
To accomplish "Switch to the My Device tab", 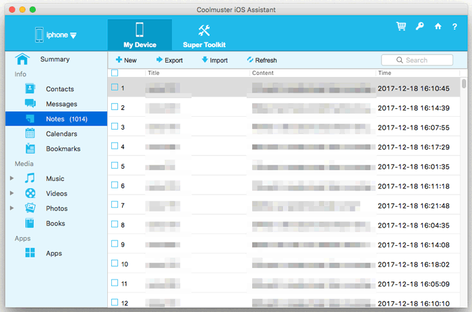I will [x=140, y=35].
